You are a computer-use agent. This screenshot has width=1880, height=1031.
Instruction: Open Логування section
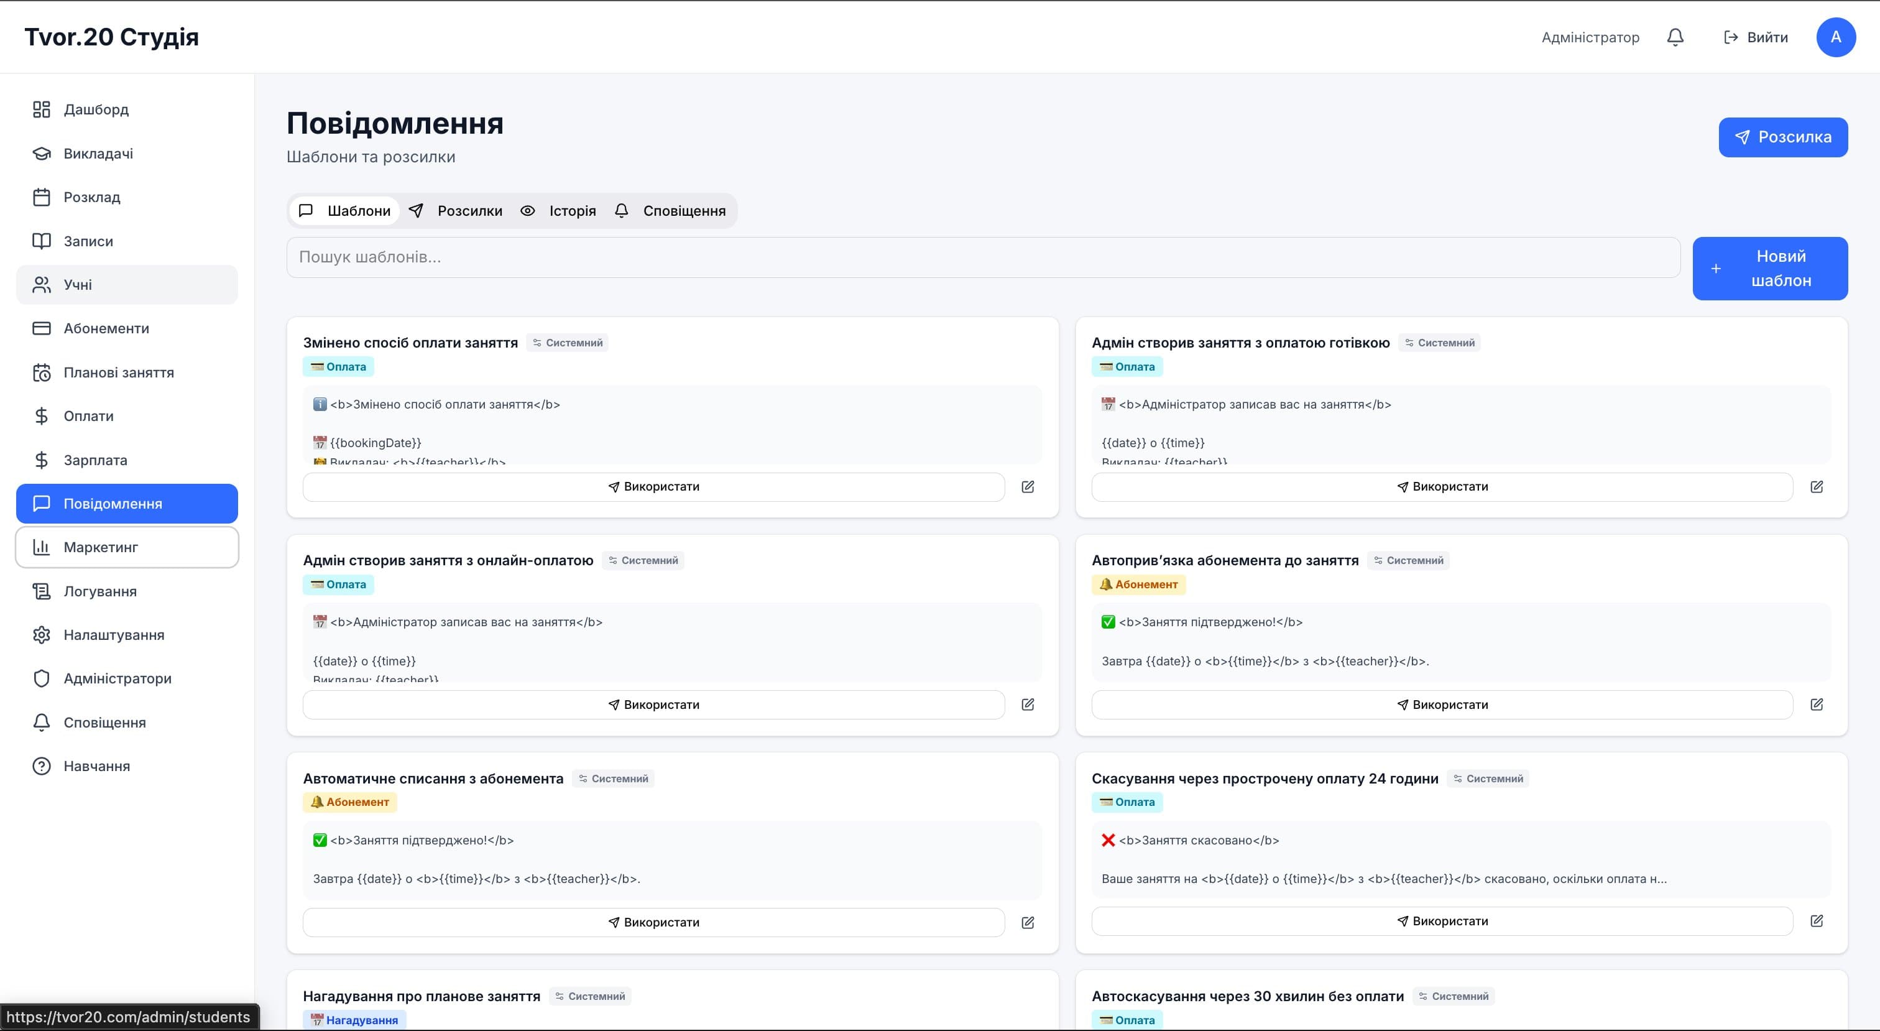(127, 591)
